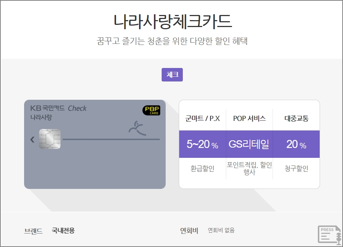This screenshot has width=343, height=247.
Task: Click the GS리테일 benefit value
Action: [x=249, y=144]
